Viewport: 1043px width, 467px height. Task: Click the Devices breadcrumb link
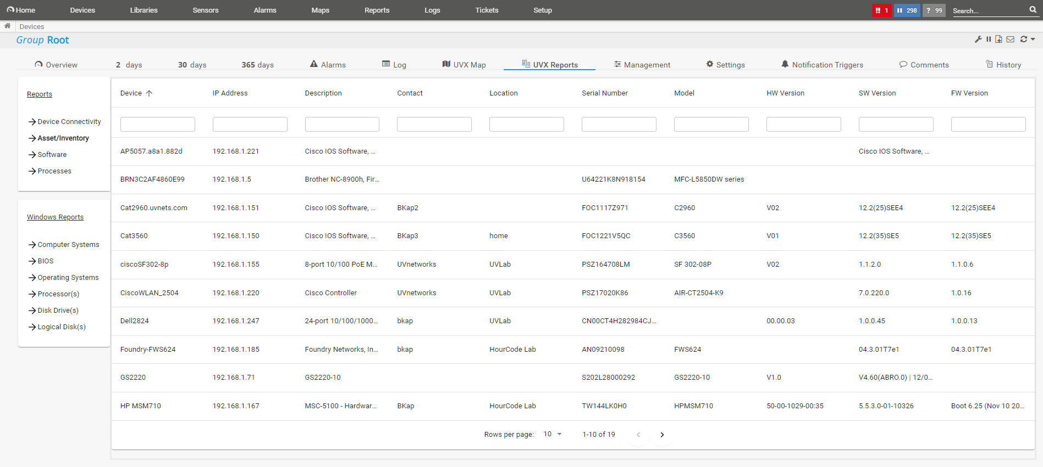[x=32, y=26]
